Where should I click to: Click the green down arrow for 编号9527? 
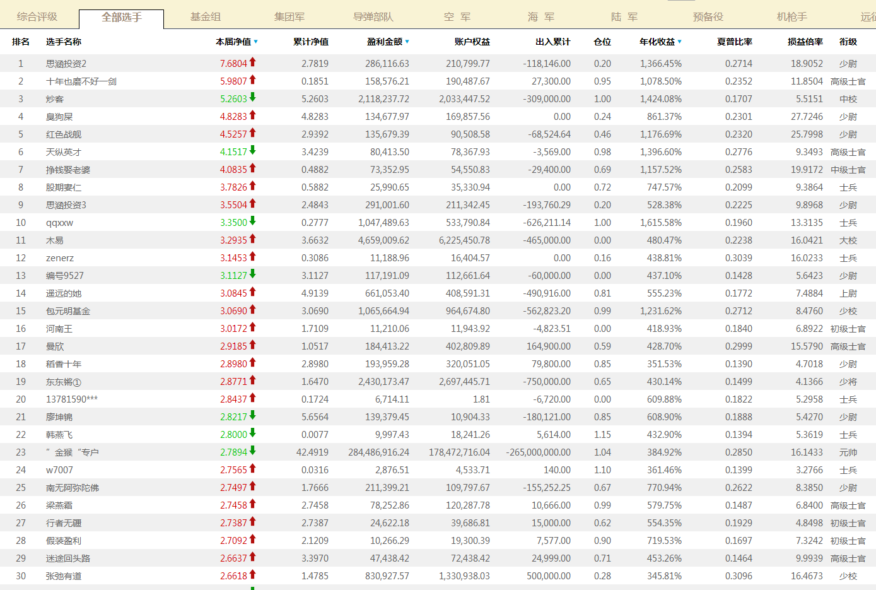point(252,274)
